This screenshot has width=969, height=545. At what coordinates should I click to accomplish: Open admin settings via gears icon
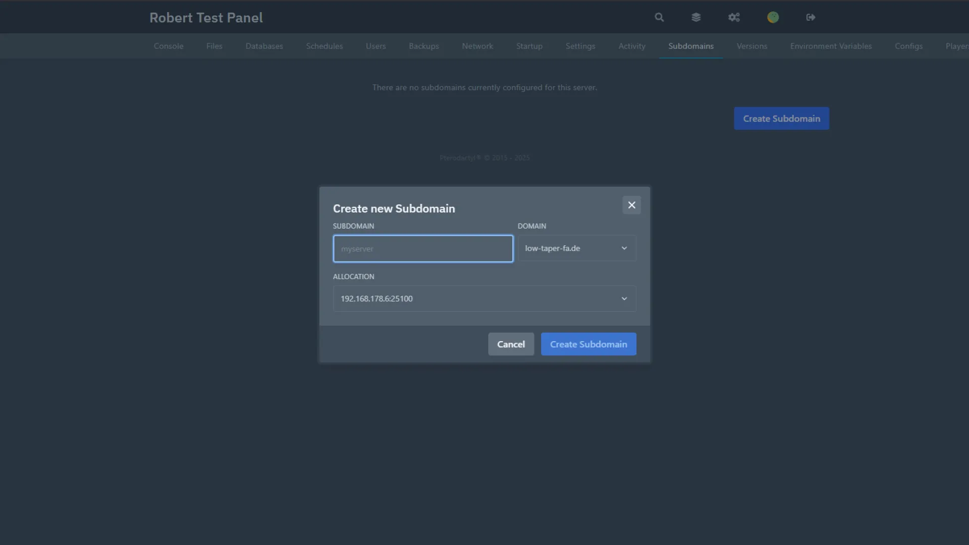coord(734,17)
